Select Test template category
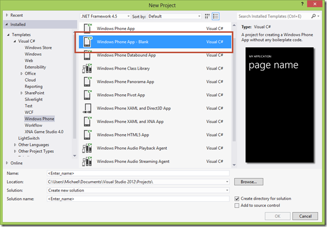The image size is (327, 227). [29, 106]
